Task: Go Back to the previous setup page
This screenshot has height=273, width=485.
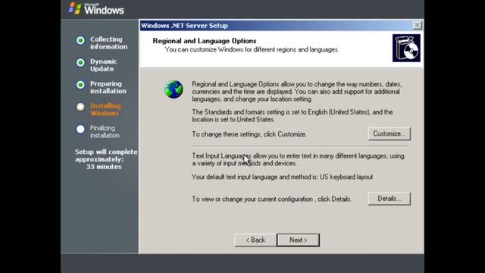Action: pyautogui.click(x=255, y=240)
